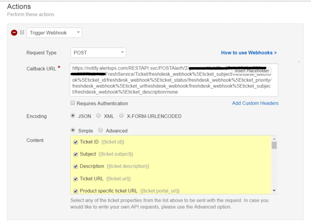Select XML encoding option
The height and width of the screenshot is (221, 311).
(x=98, y=116)
